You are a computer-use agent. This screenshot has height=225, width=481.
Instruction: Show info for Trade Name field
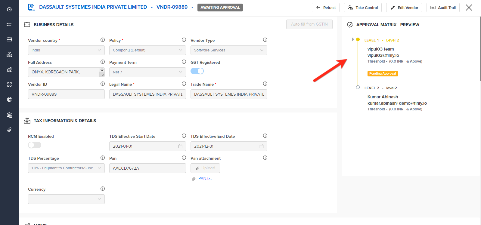click(x=265, y=84)
